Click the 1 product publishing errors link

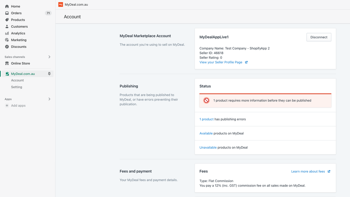click(x=206, y=119)
